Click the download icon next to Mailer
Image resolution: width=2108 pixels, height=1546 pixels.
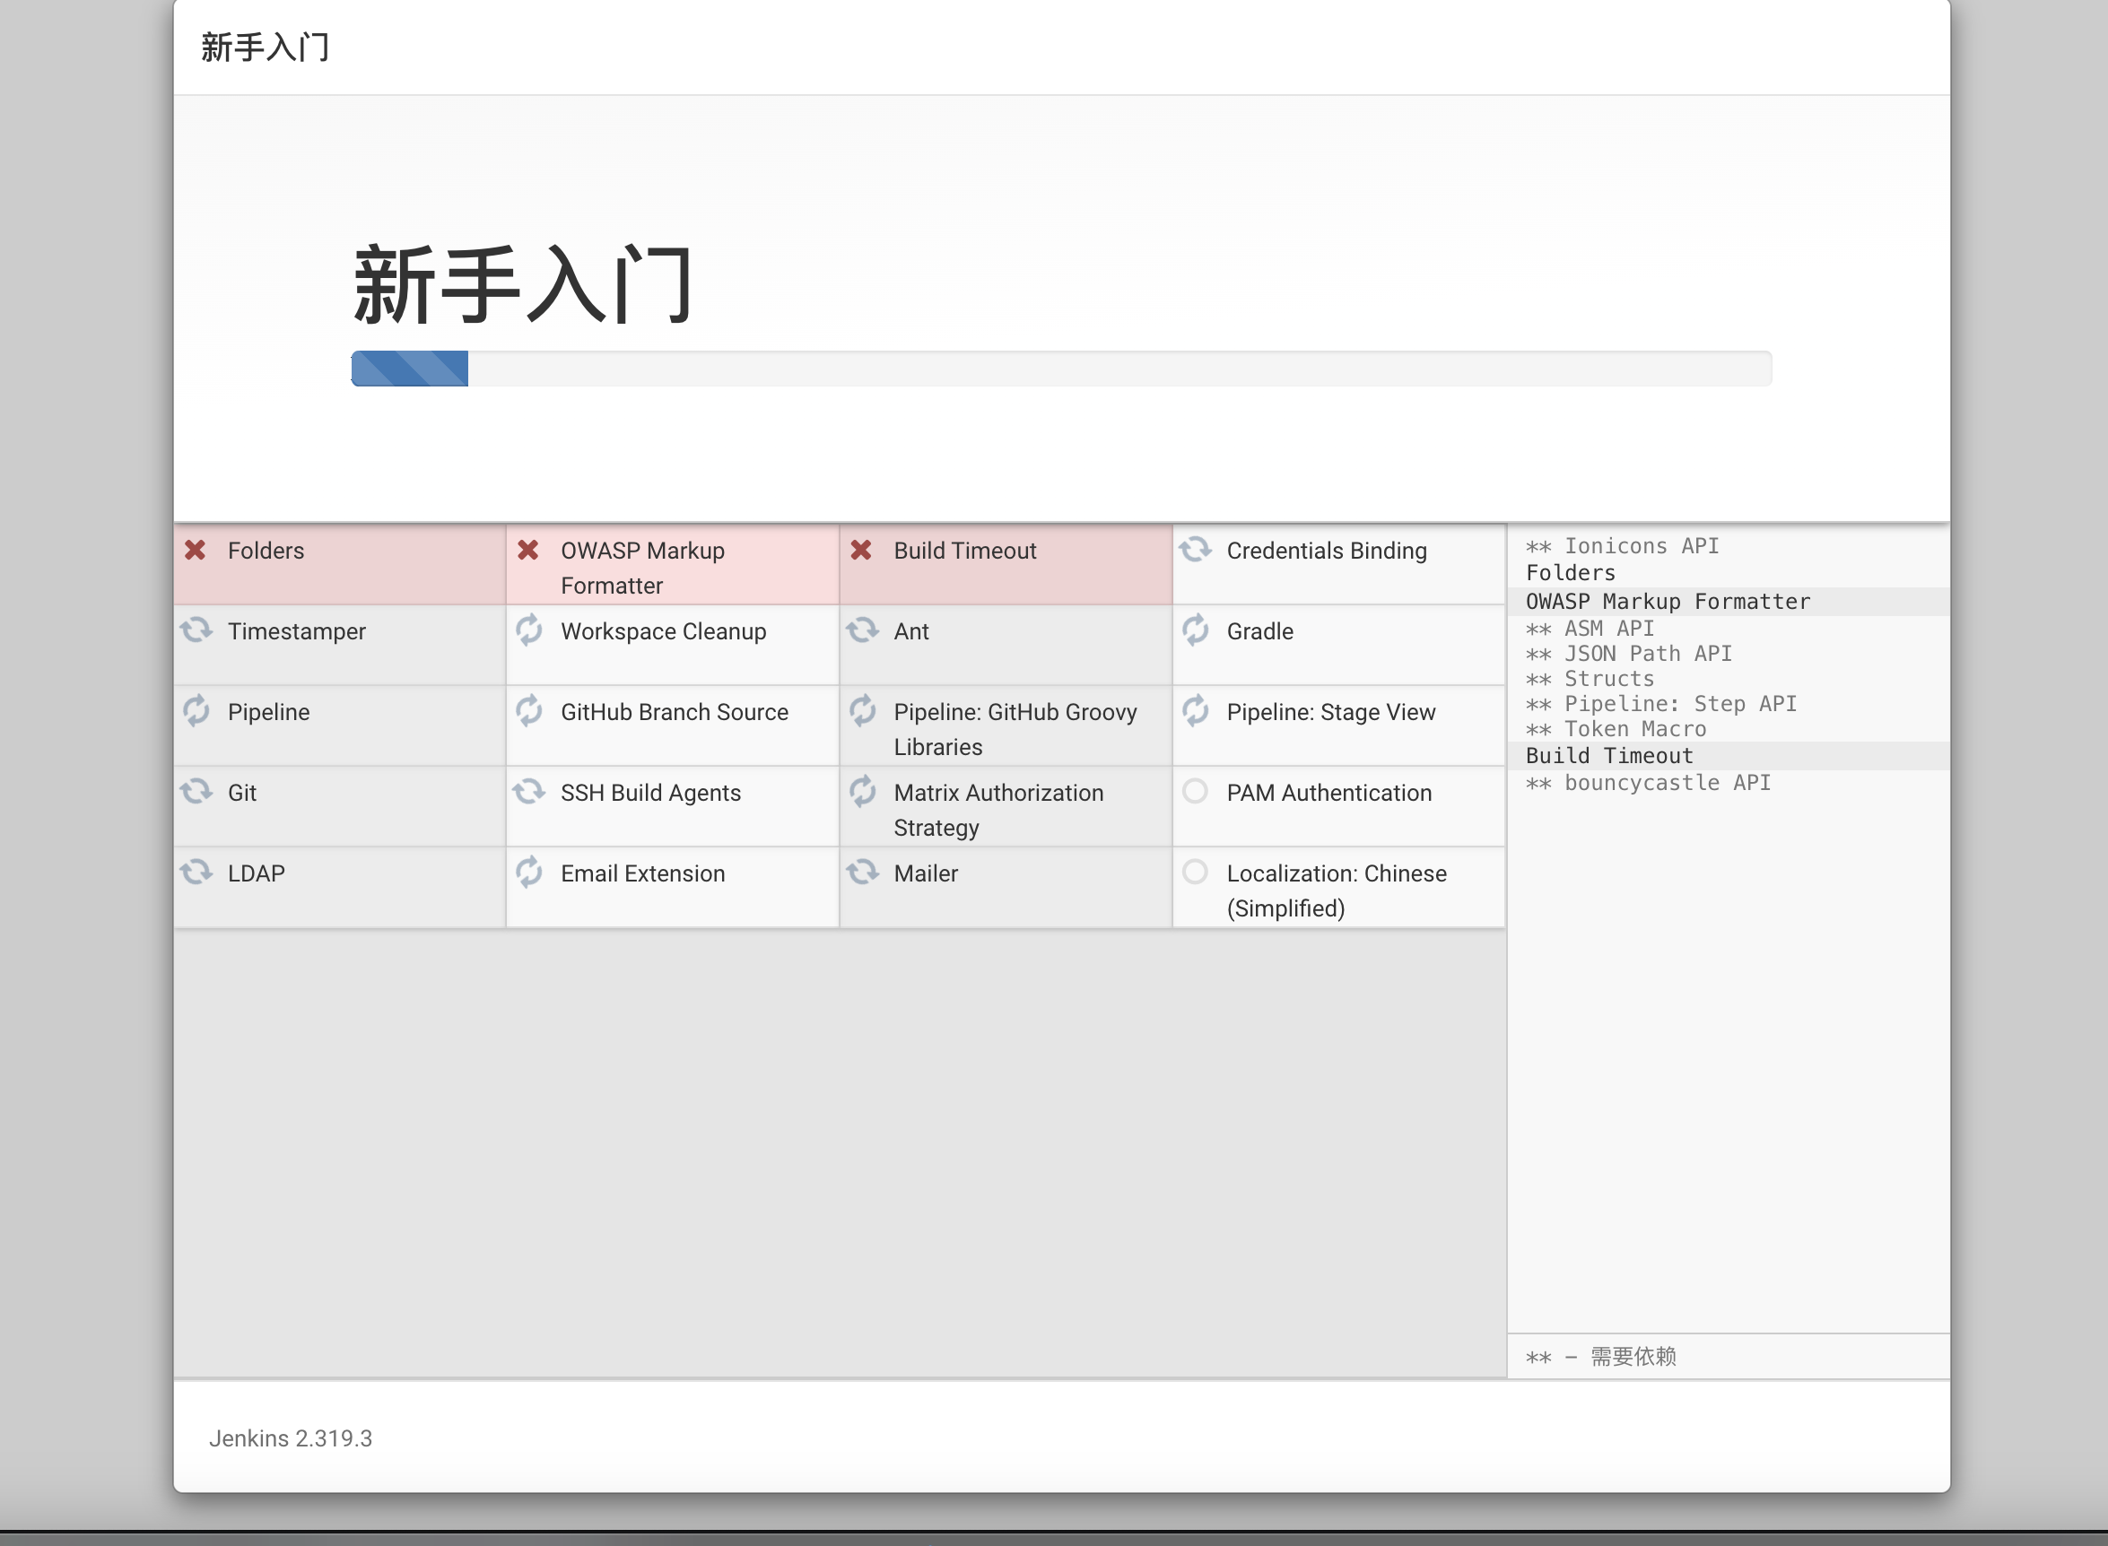pyautogui.click(x=863, y=873)
